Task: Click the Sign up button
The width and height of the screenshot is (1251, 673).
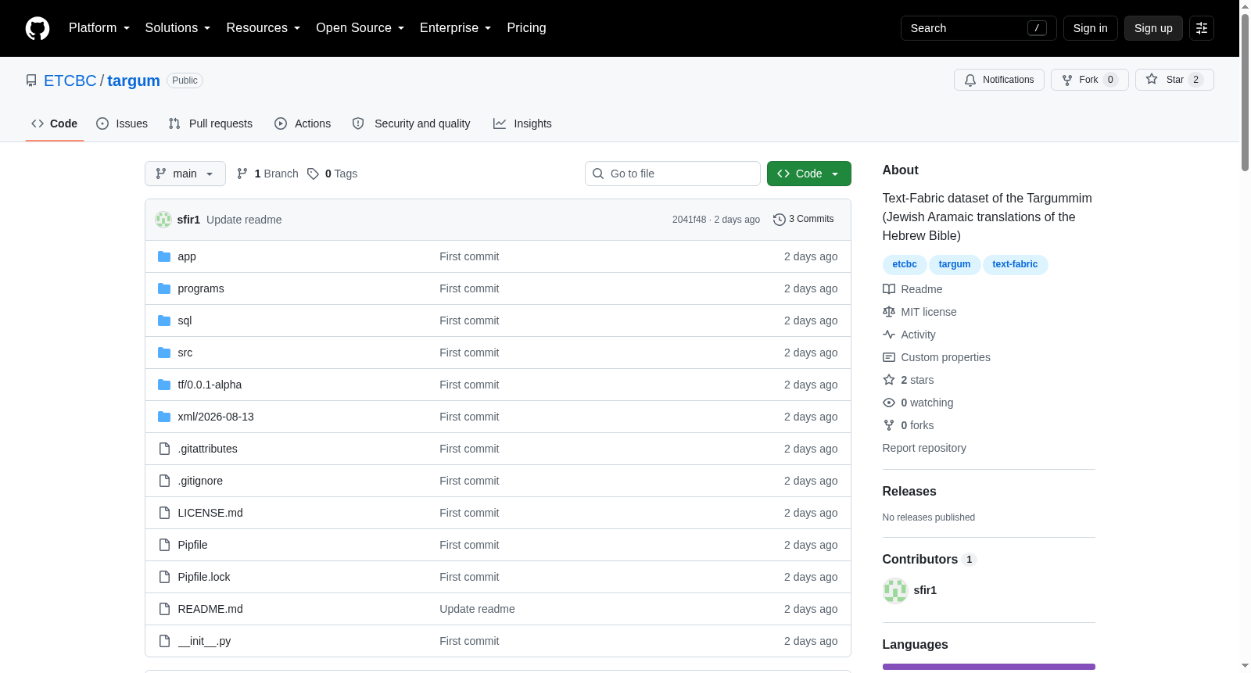Action: click(1153, 28)
